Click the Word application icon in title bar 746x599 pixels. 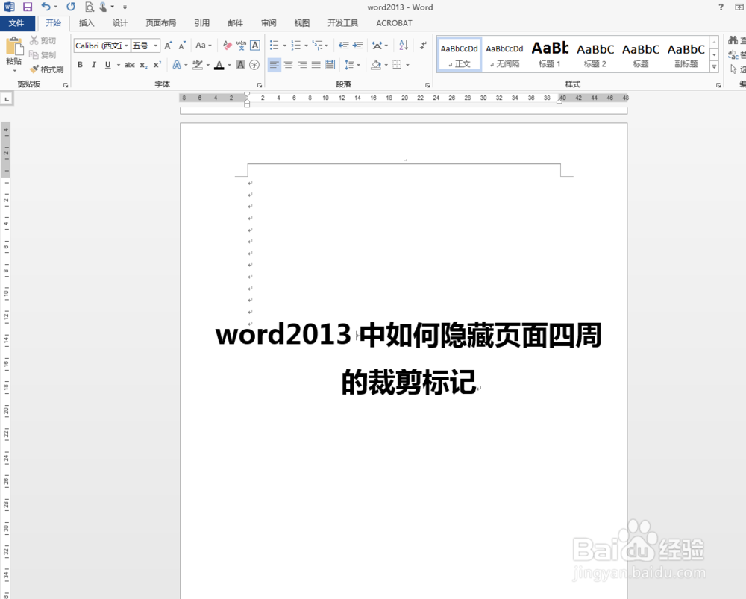[9, 7]
